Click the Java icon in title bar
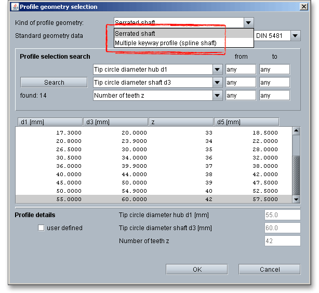This screenshot has width=319, height=293. pos(15,7)
